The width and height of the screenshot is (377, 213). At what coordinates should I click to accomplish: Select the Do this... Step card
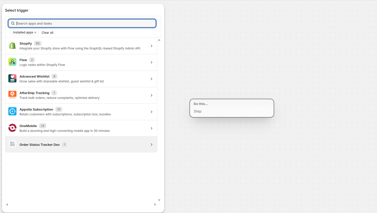(x=232, y=108)
